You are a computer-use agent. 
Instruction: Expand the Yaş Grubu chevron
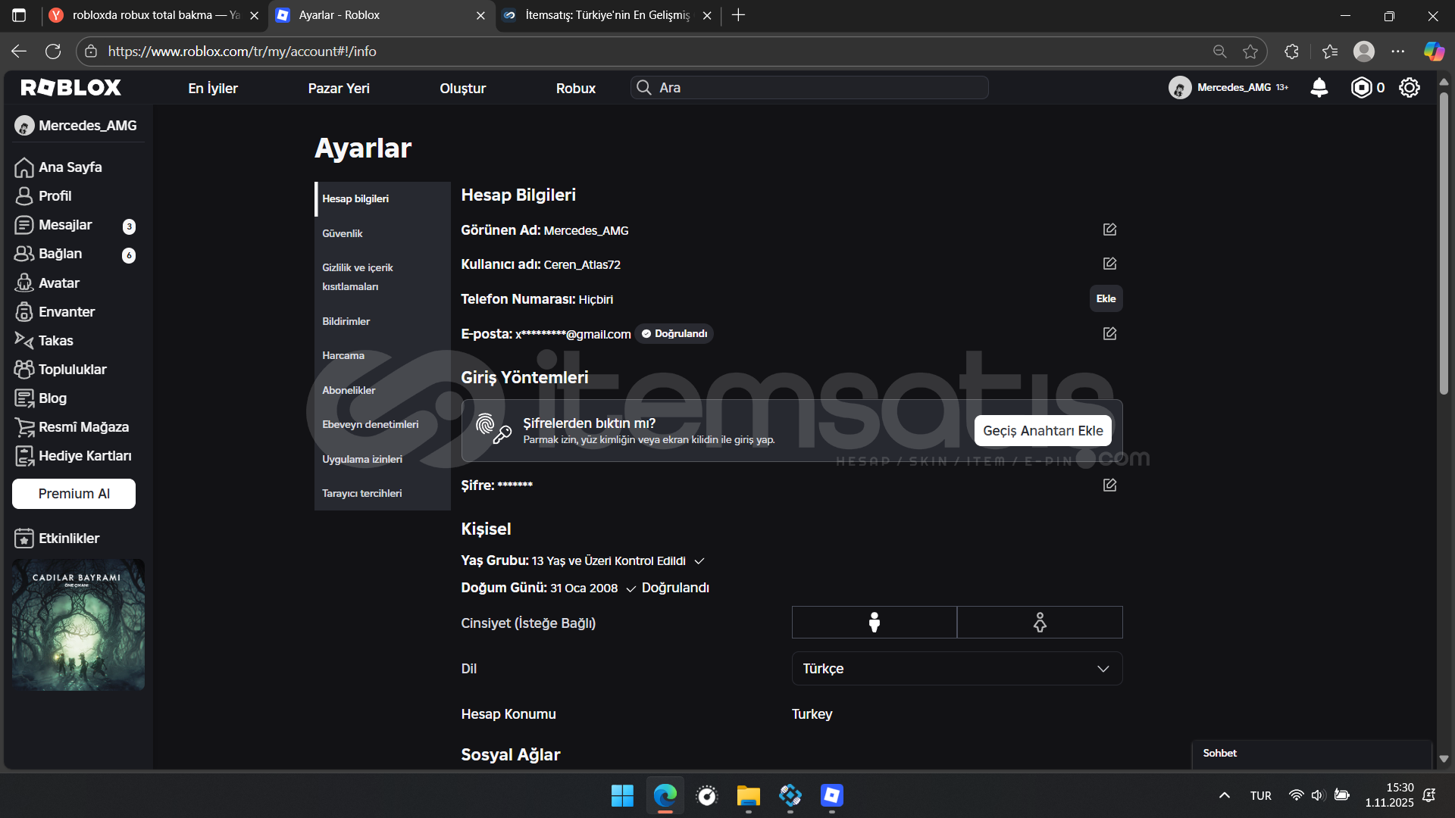coord(699,561)
